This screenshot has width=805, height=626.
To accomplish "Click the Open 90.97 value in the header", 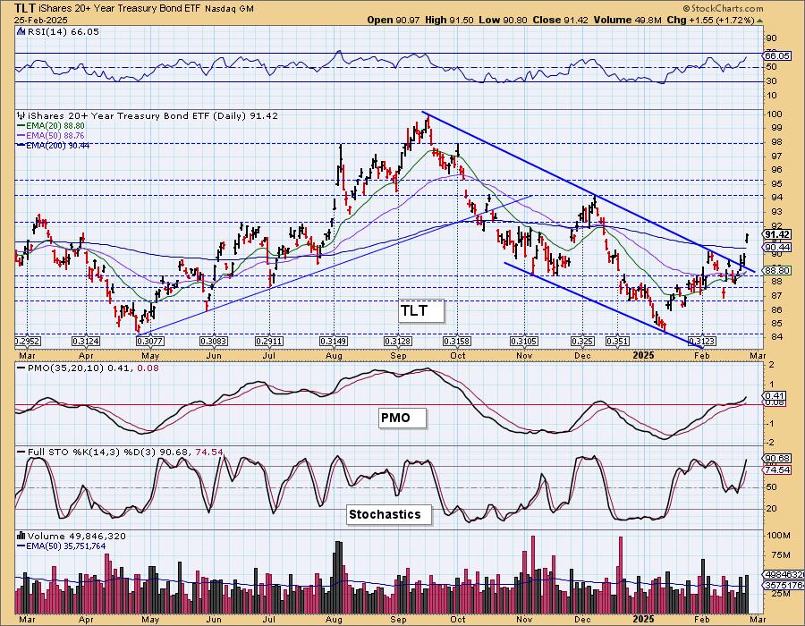I will coord(394,20).
